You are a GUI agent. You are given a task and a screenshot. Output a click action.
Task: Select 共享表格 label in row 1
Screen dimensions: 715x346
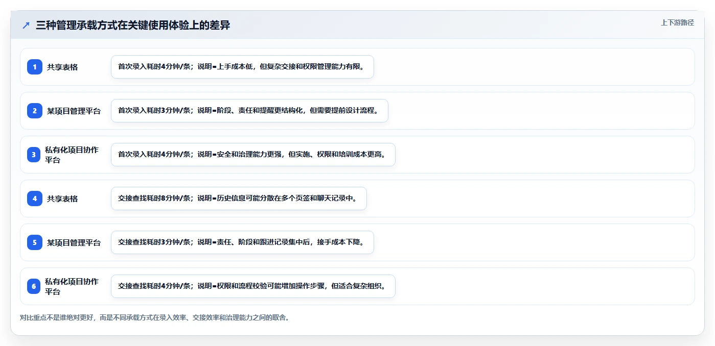click(x=62, y=67)
